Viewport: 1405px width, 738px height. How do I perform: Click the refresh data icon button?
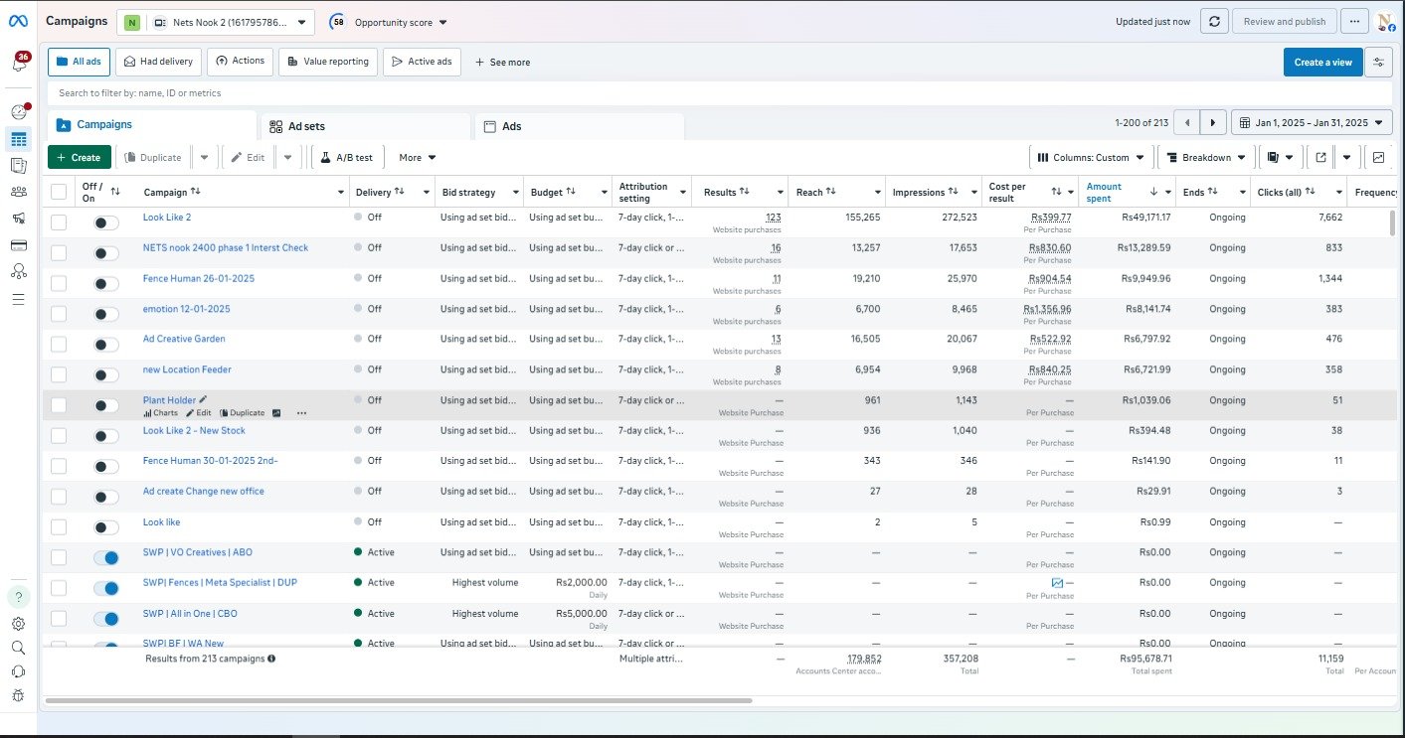pyautogui.click(x=1214, y=22)
